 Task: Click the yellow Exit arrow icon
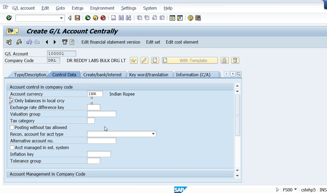pos(95,18)
